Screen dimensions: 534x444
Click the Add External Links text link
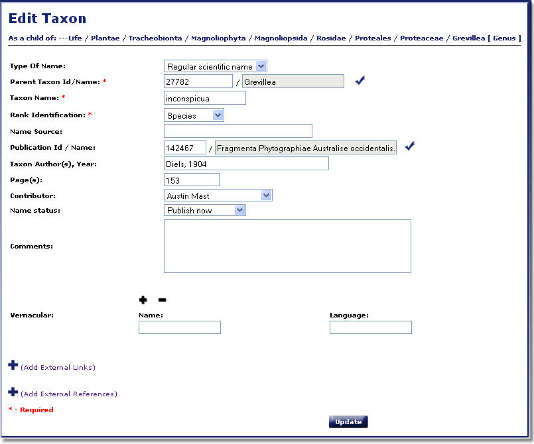point(58,367)
